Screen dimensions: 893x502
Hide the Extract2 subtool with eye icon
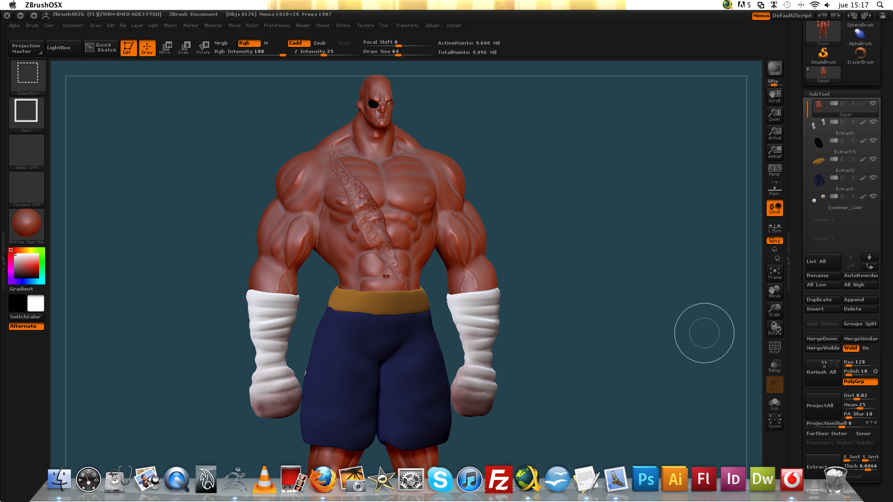pyautogui.click(x=873, y=159)
